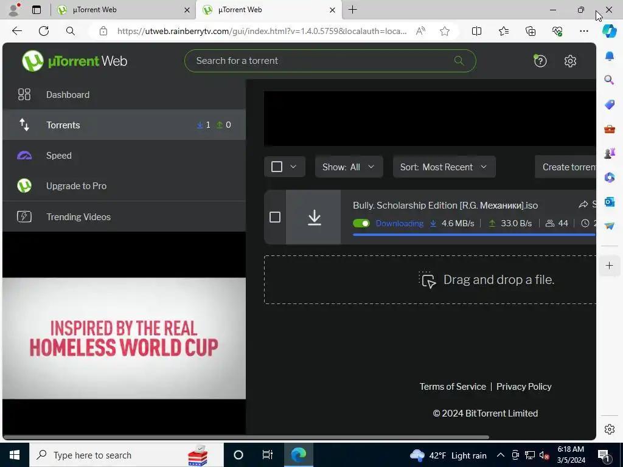Viewport: 623px width, 467px height.
Task: Open Edge Settings and more ellipsis
Action: click(x=583, y=31)
